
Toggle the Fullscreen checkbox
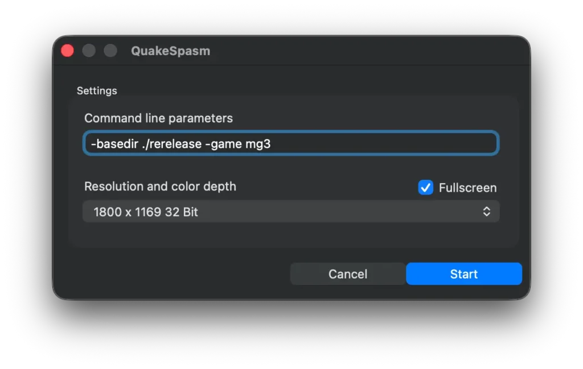(425, 188)
